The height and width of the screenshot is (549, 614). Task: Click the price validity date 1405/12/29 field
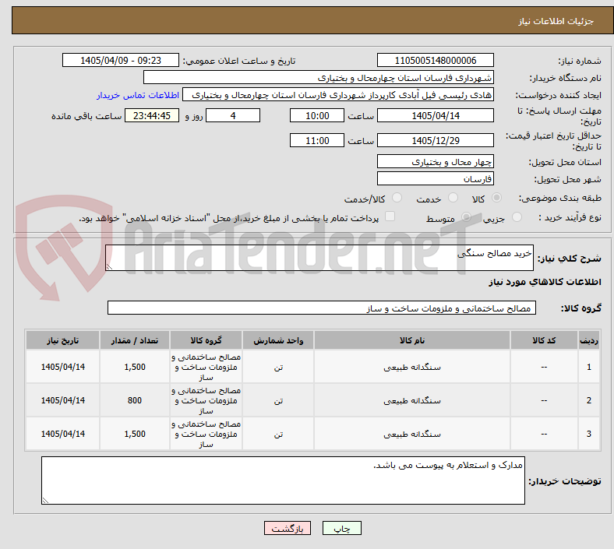pos(435,140)
